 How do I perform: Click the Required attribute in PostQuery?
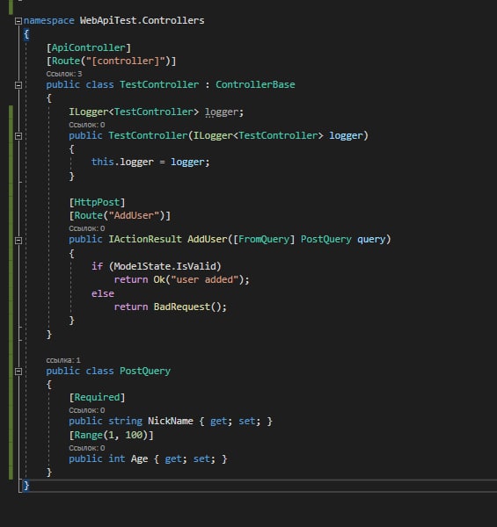[x=97, y=397]
